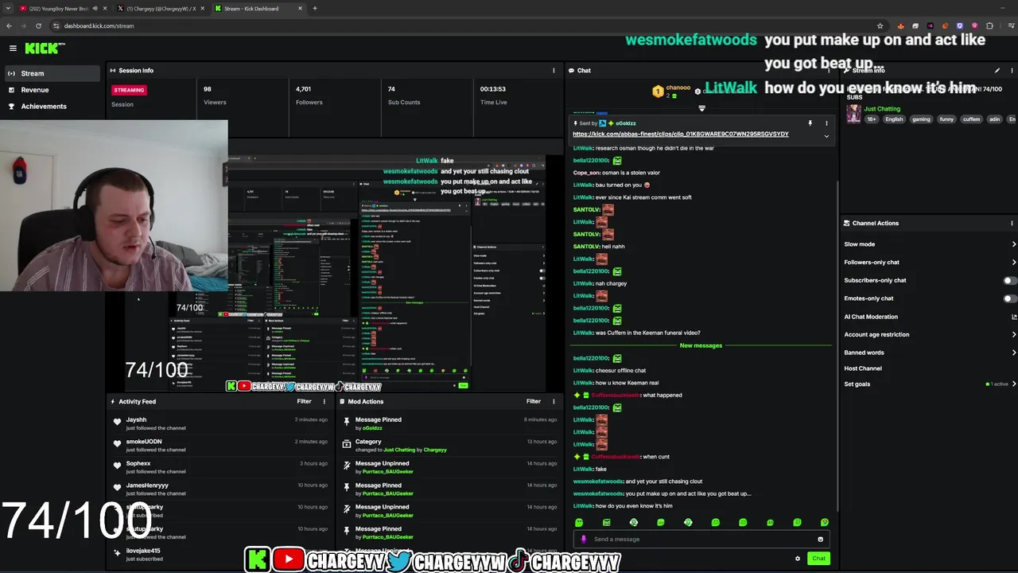Image resolution: width=1018 pixels, height=573 pixels.
Task: Open the Host Channel action
Action: click(x=863, y=368)
